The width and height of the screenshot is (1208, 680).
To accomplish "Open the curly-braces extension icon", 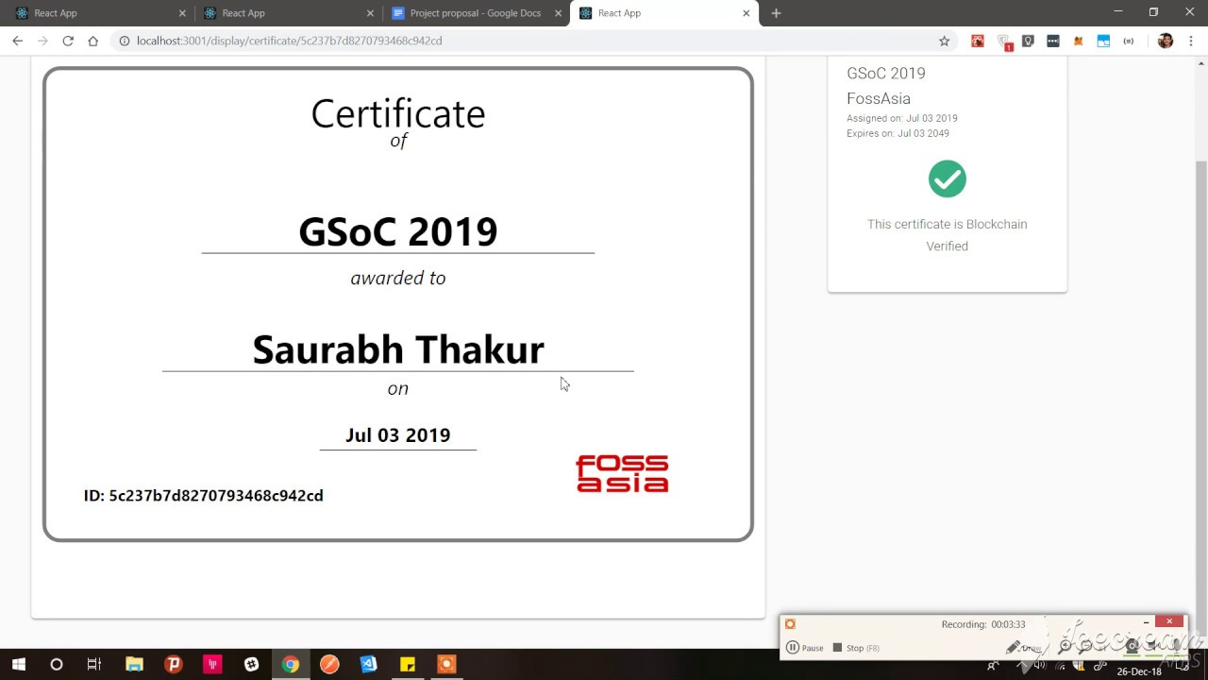I will pos(1129,41).
